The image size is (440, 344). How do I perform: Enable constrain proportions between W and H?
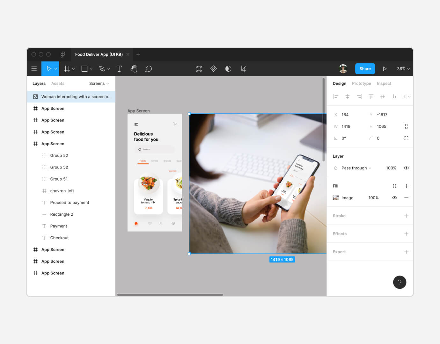(406, 126)
